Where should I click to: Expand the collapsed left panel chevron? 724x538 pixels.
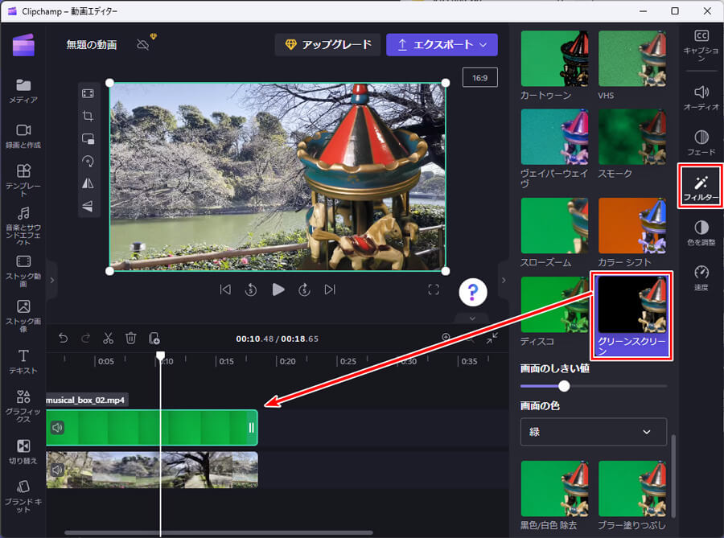tap(51, 281)
